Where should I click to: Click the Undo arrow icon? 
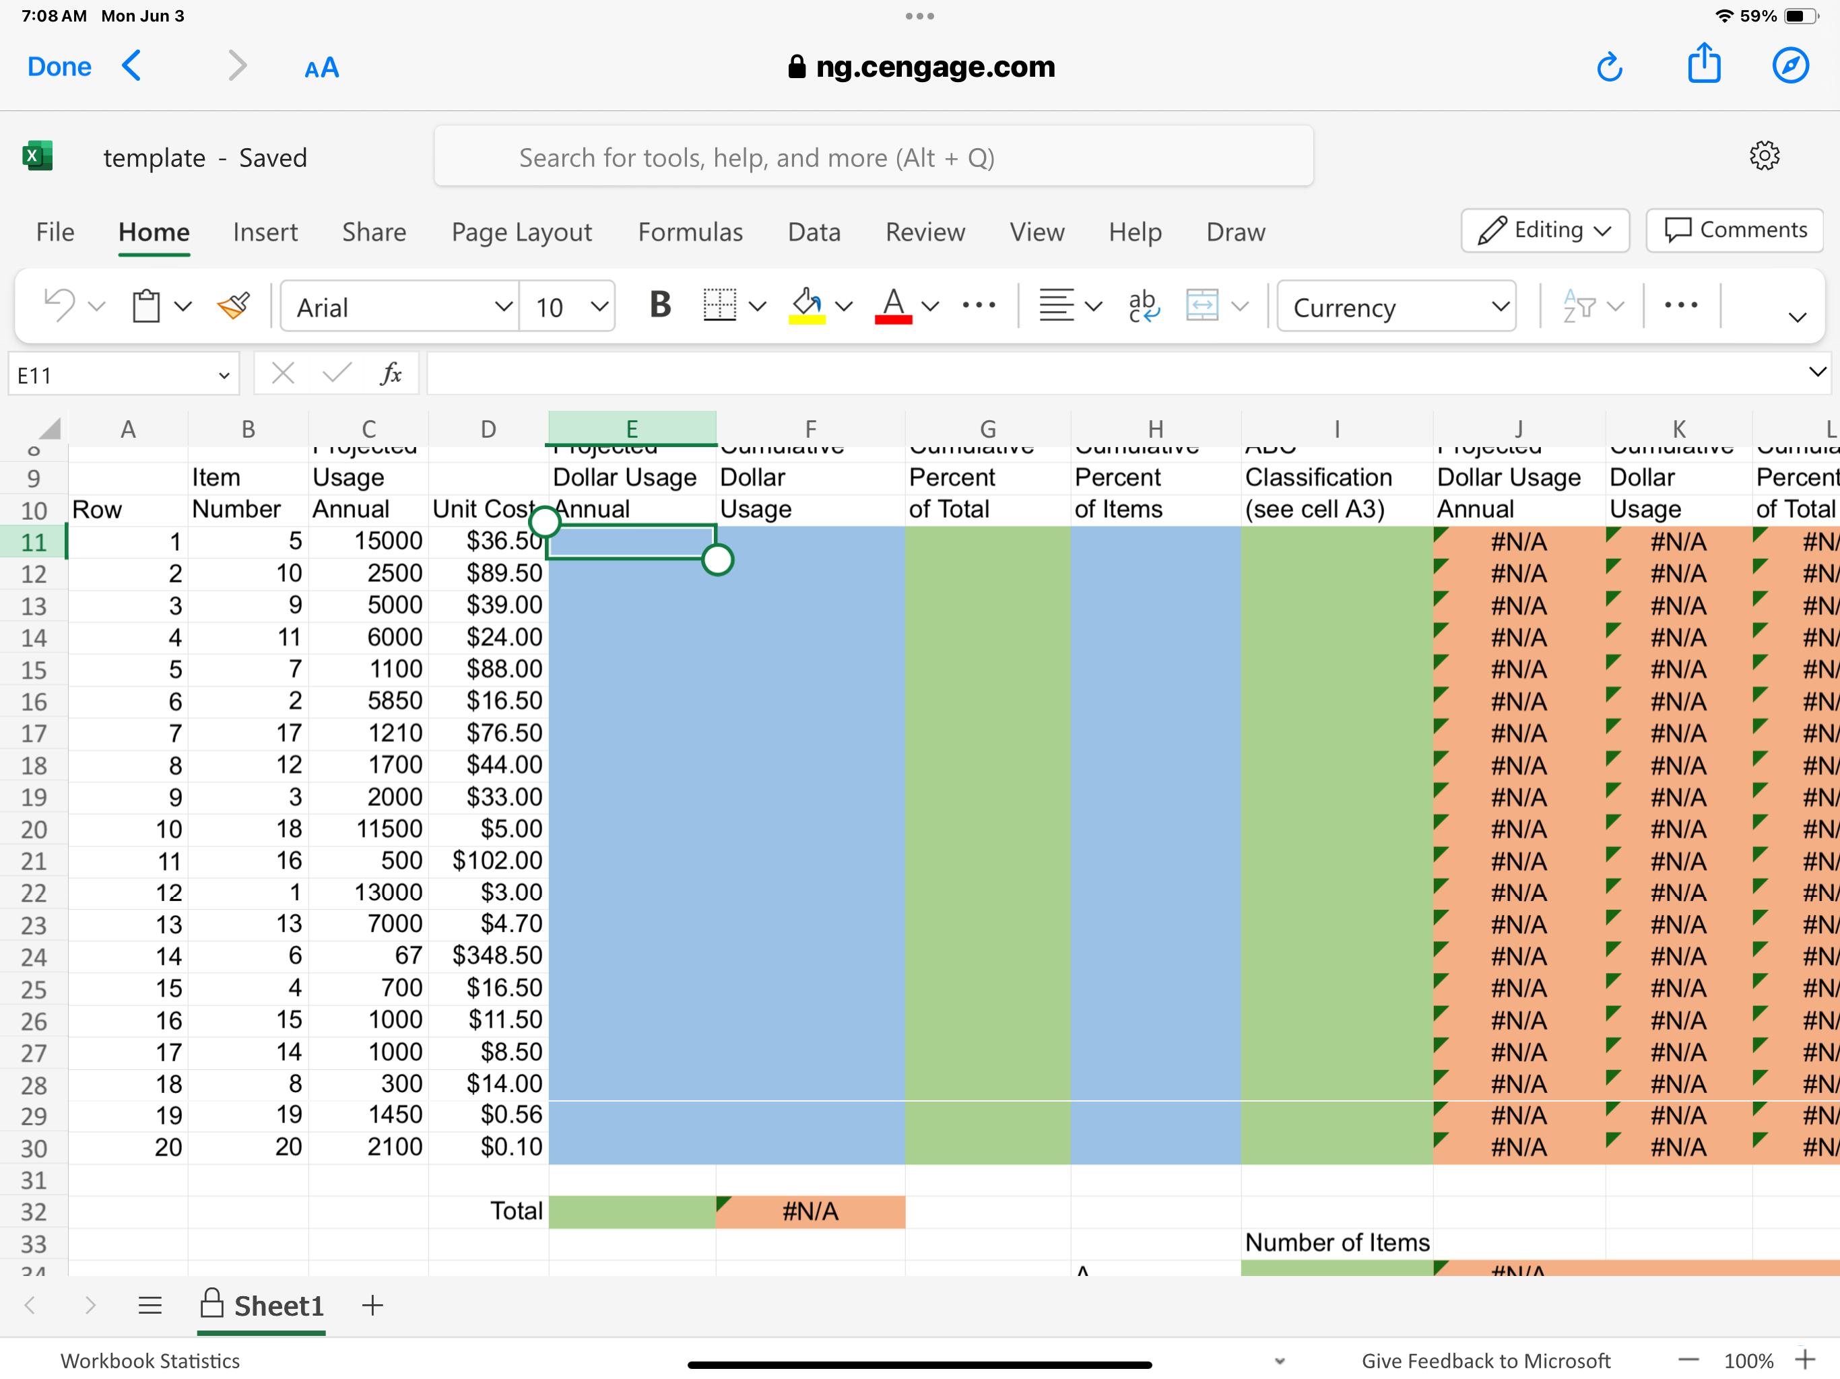tap(59, 305)
